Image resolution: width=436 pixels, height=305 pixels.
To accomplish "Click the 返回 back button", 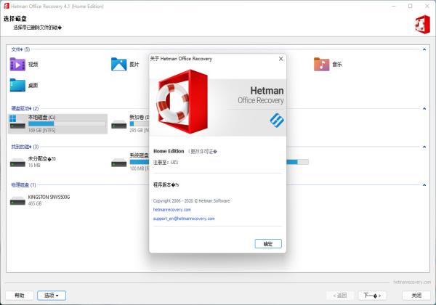I will pos(340,296).
